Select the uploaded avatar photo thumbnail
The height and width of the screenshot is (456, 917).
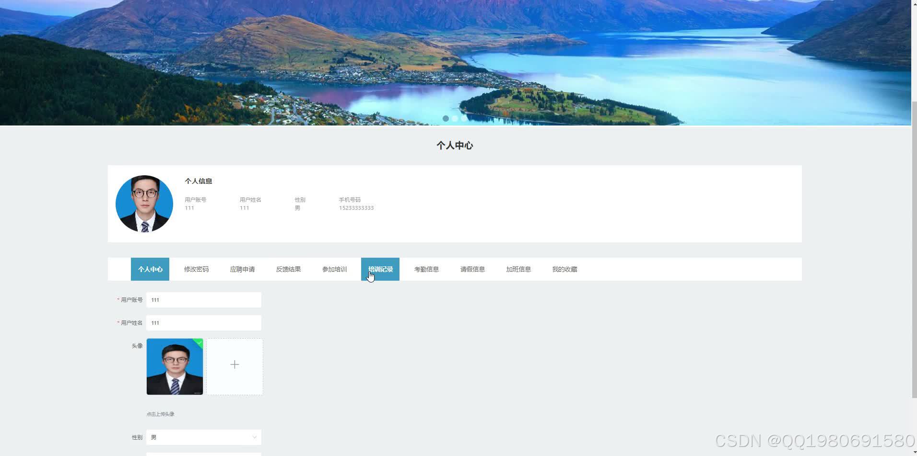[175, 366]
